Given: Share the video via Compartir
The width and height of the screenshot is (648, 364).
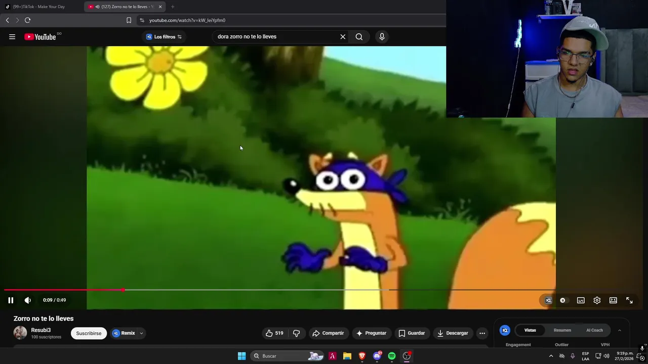Looking at the screenshot, I should [328, 333].
